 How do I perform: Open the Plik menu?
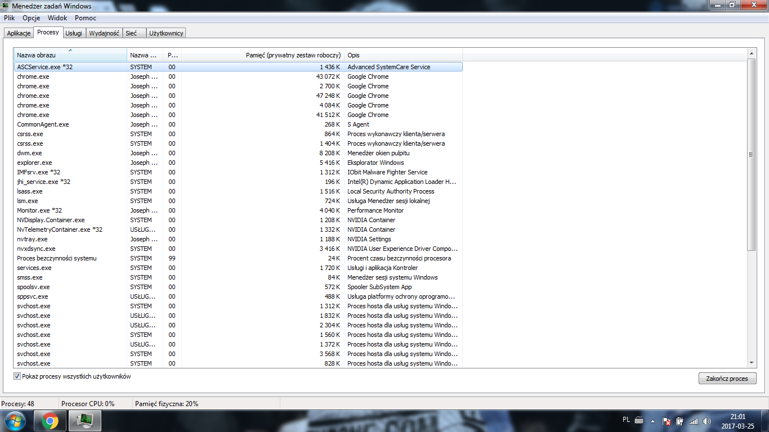pyautogui.click(x=9, y=18)
